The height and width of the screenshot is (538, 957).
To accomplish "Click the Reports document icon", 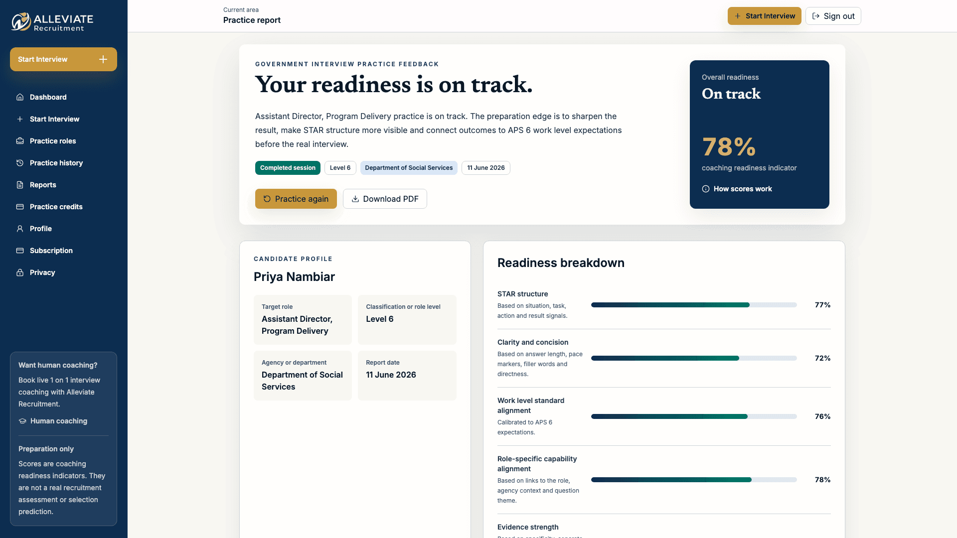I will click(x=20, y=185).
